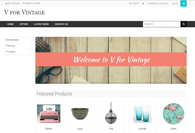This screenshot has height=133, width=195.
Task: Click in the Search input field
Action: pos(162,24)
